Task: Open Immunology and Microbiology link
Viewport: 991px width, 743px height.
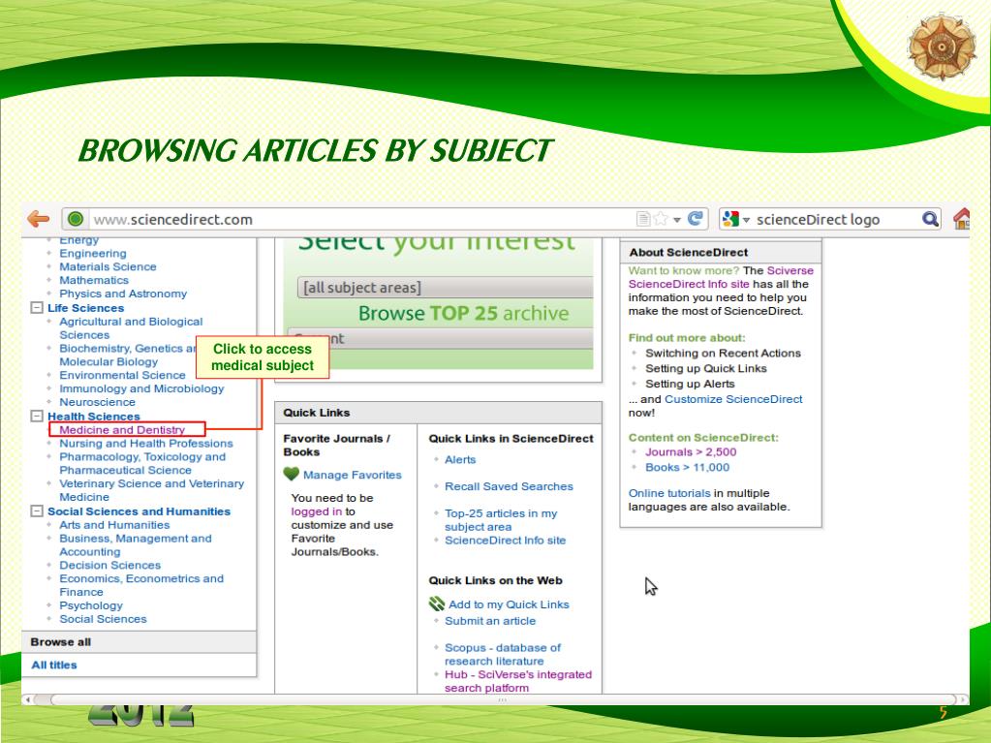Action: pyautogui.click(x=141, y=388)
